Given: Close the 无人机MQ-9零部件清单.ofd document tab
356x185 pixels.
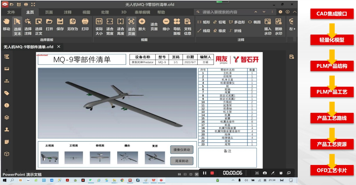Looking at the screenshot, I should click(x=59, y=46).
